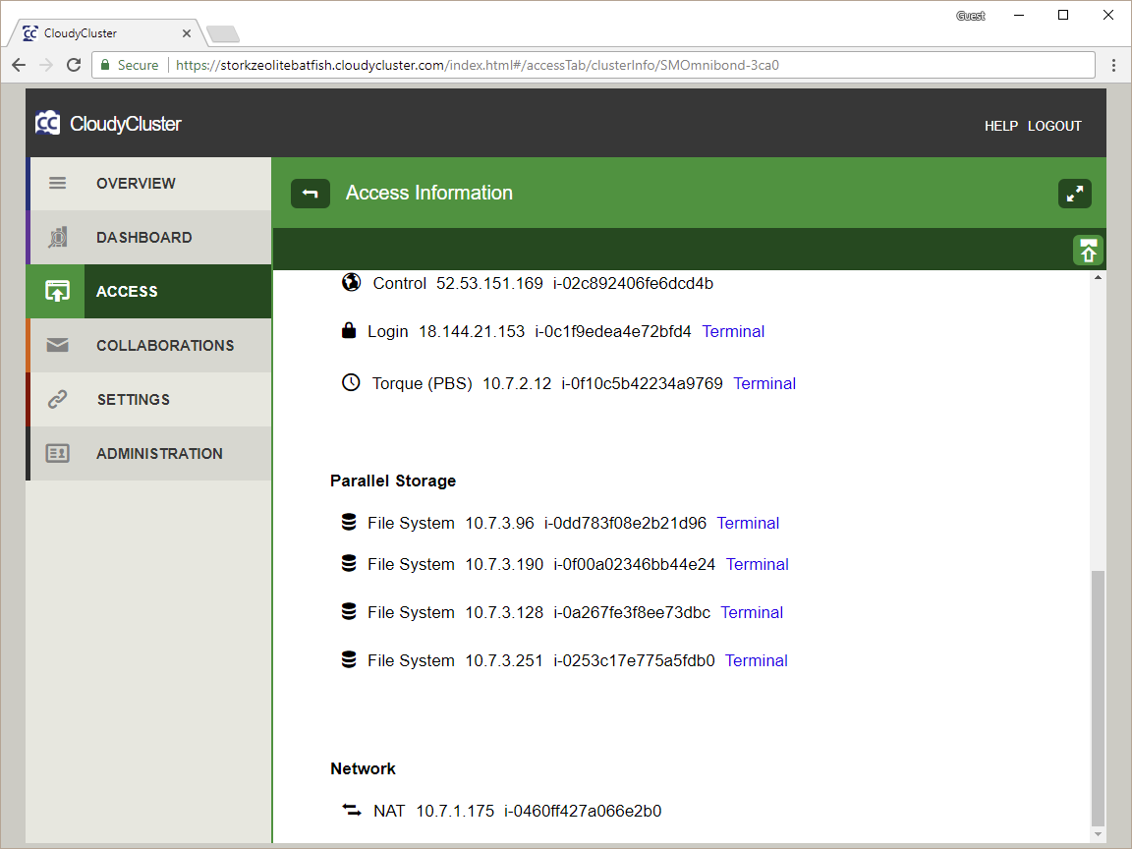
Task: Open Terminal for File System 10.7.3.190
Action: [758, 564]
